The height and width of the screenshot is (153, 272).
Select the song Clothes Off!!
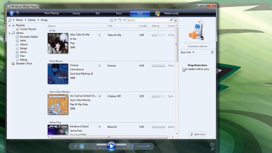click(x=114, y=96)
